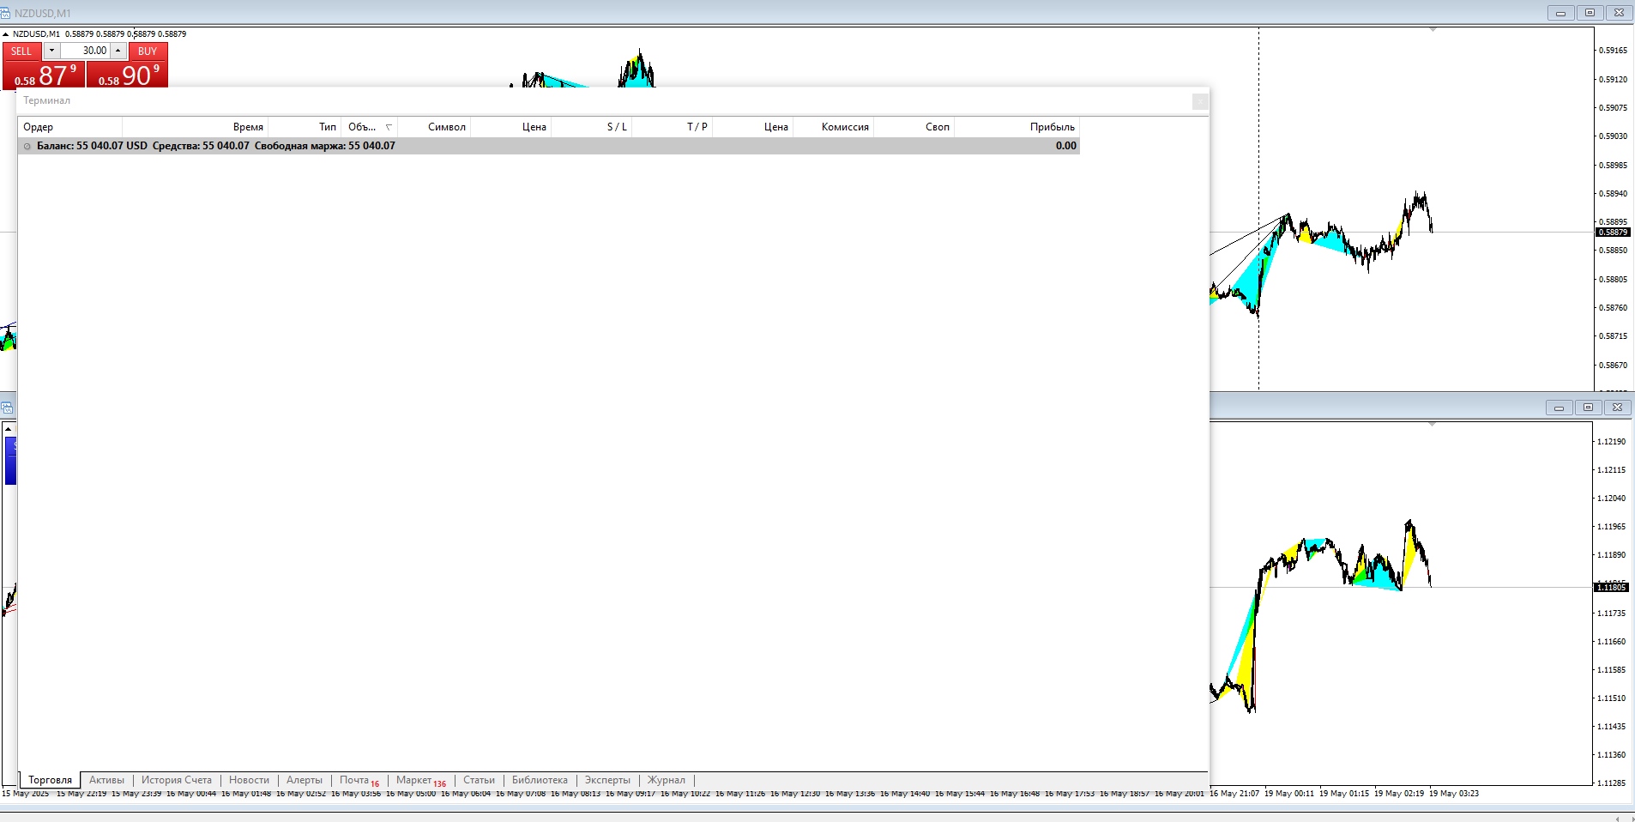Click the chart shift triangle marker on NZDUSD chart
This screenshot has height=822, width=1635.
[1432, 30]
